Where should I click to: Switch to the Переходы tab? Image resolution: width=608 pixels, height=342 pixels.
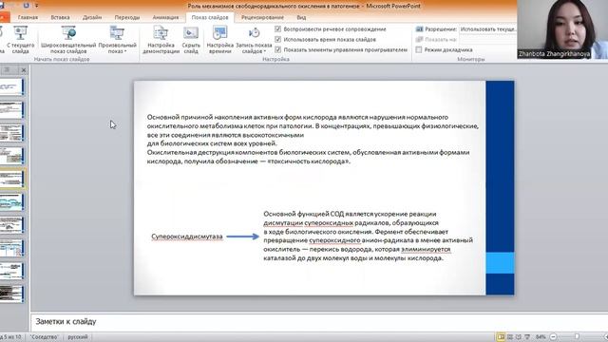[x=126, y=17]
